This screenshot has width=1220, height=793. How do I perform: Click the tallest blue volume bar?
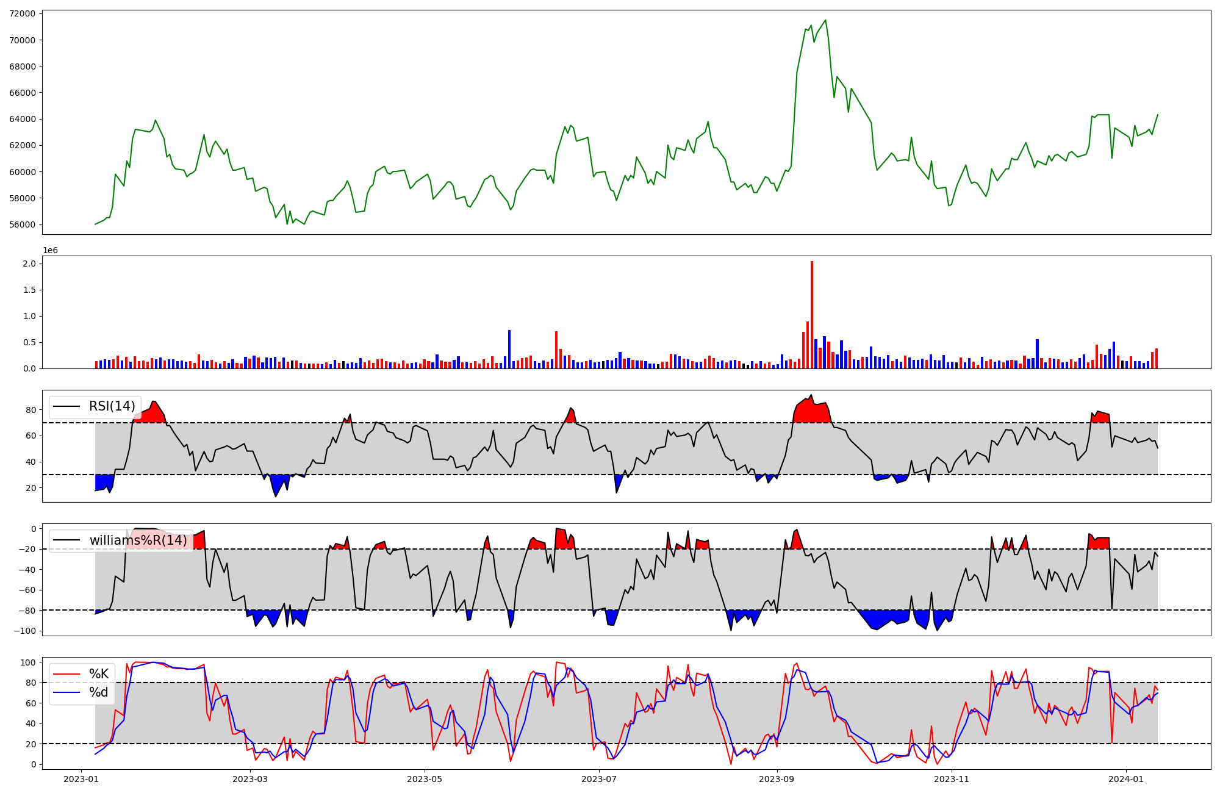coord(509,349)
